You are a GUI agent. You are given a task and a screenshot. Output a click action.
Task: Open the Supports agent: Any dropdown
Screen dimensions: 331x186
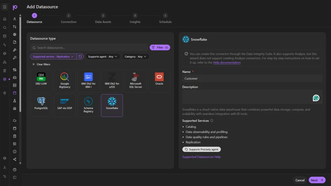point(102,57)
